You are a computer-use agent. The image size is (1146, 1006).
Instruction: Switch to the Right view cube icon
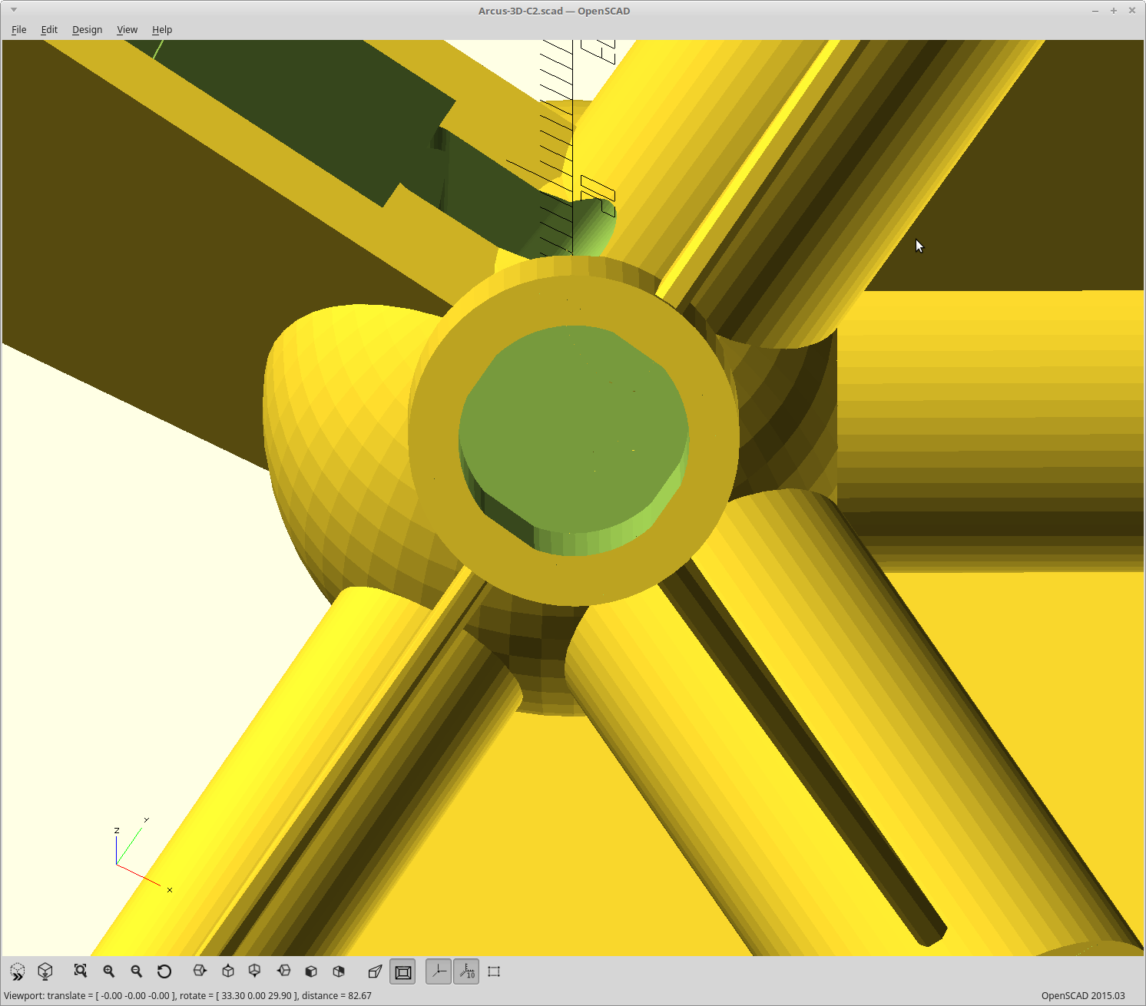pos(200,971)
